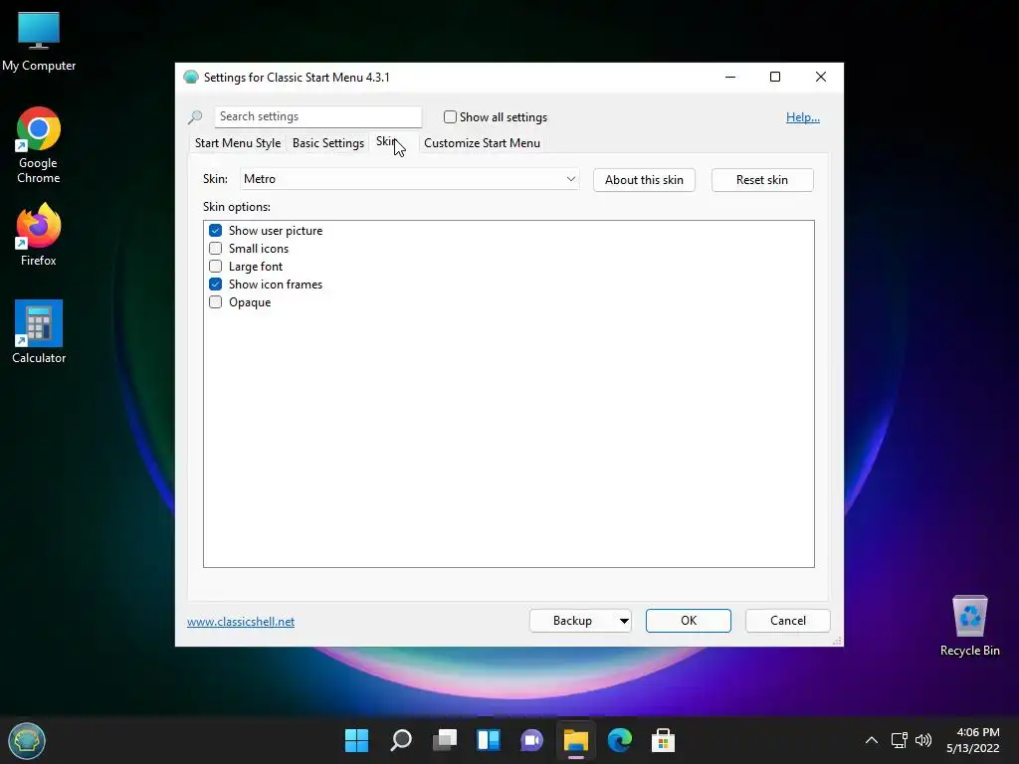Image resolution: width=1019 pixels, height=764 pixels.
Task: Uncheck Show user picture
Action: [215, 231]
